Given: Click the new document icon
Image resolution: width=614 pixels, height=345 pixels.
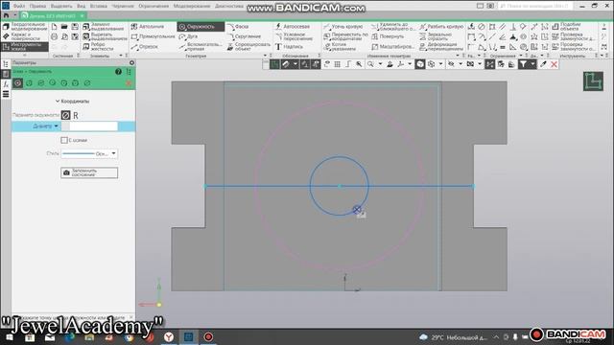Looking at the screenshot, I should [54, 27].
